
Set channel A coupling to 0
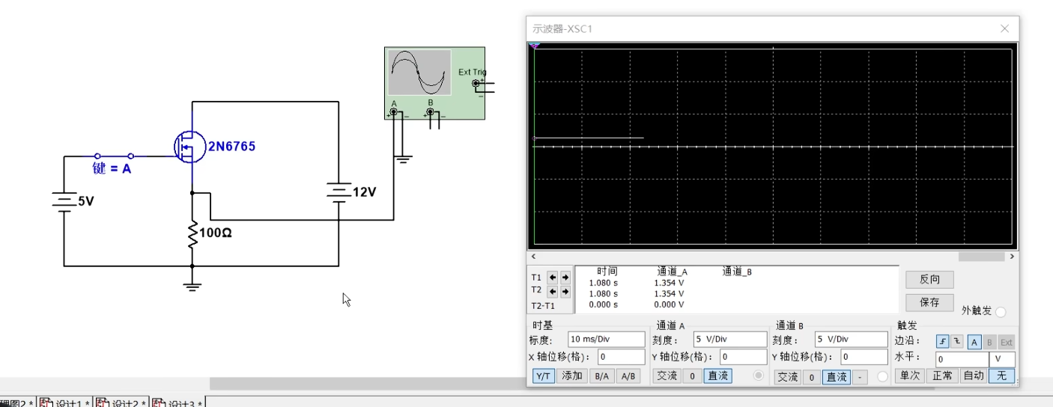[693, 376]
